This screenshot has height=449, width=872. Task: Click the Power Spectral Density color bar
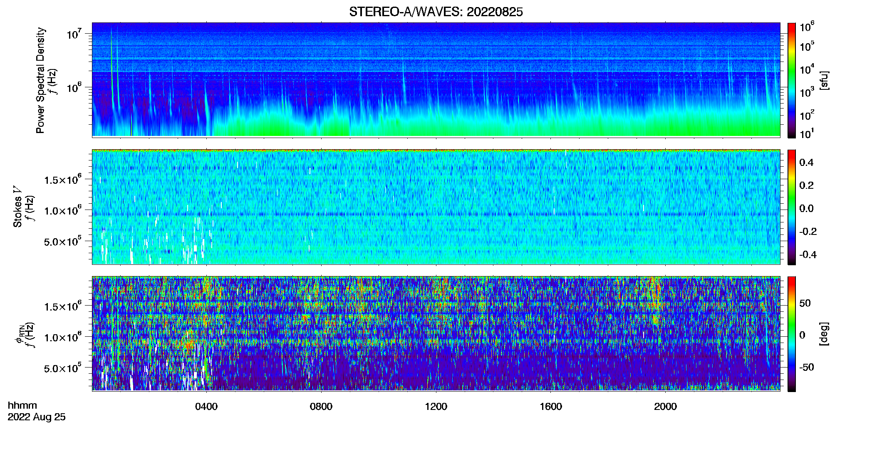click(x=791, y=80)
